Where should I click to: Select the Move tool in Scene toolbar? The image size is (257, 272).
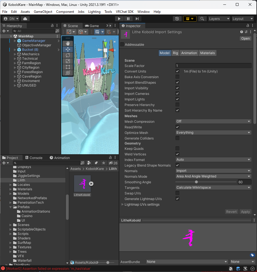[x=68, y=49]
